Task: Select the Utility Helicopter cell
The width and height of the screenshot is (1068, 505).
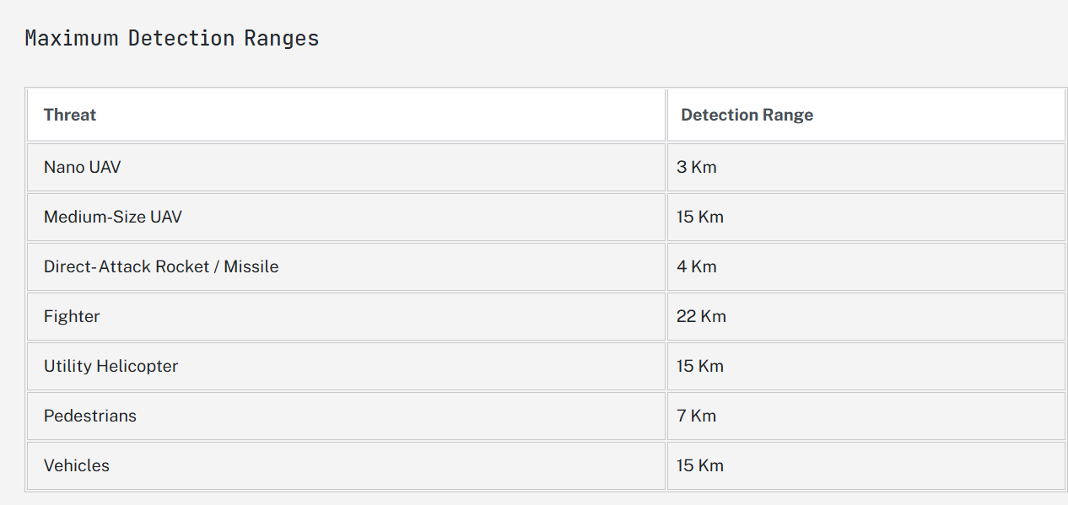Action: pyautogui.click(x=346, y=366)
